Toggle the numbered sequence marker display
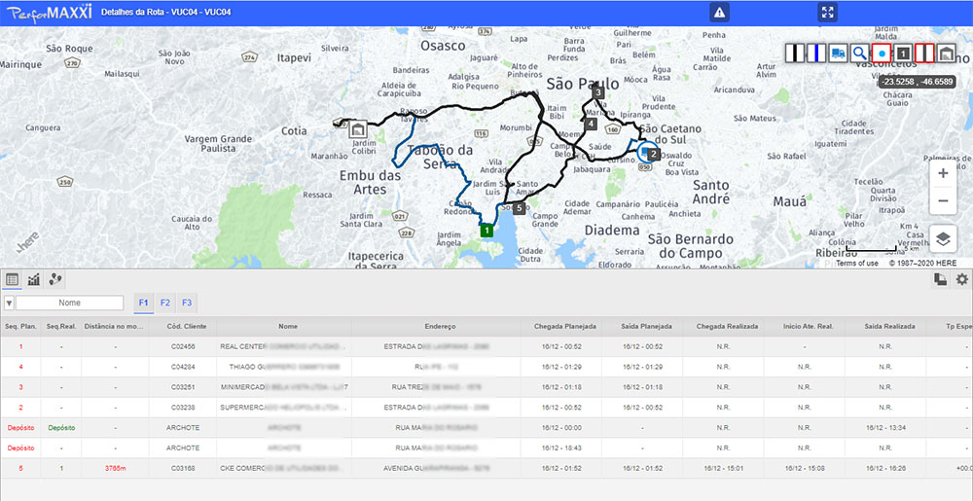973x501 pixels. click(x=903, y=54)
